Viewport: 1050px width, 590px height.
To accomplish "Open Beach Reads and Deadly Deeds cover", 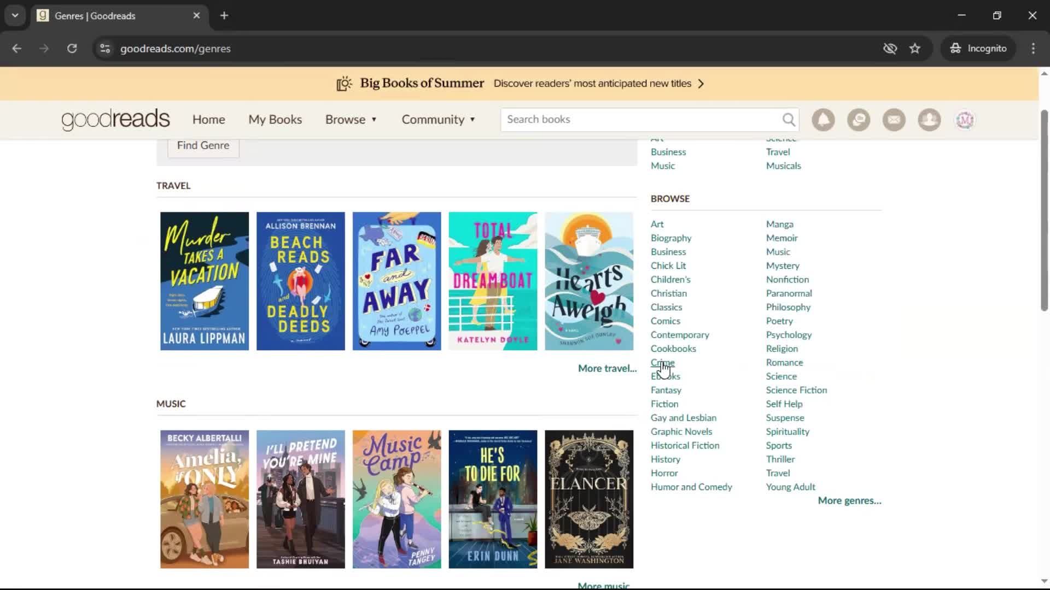I will coord(300,281).
